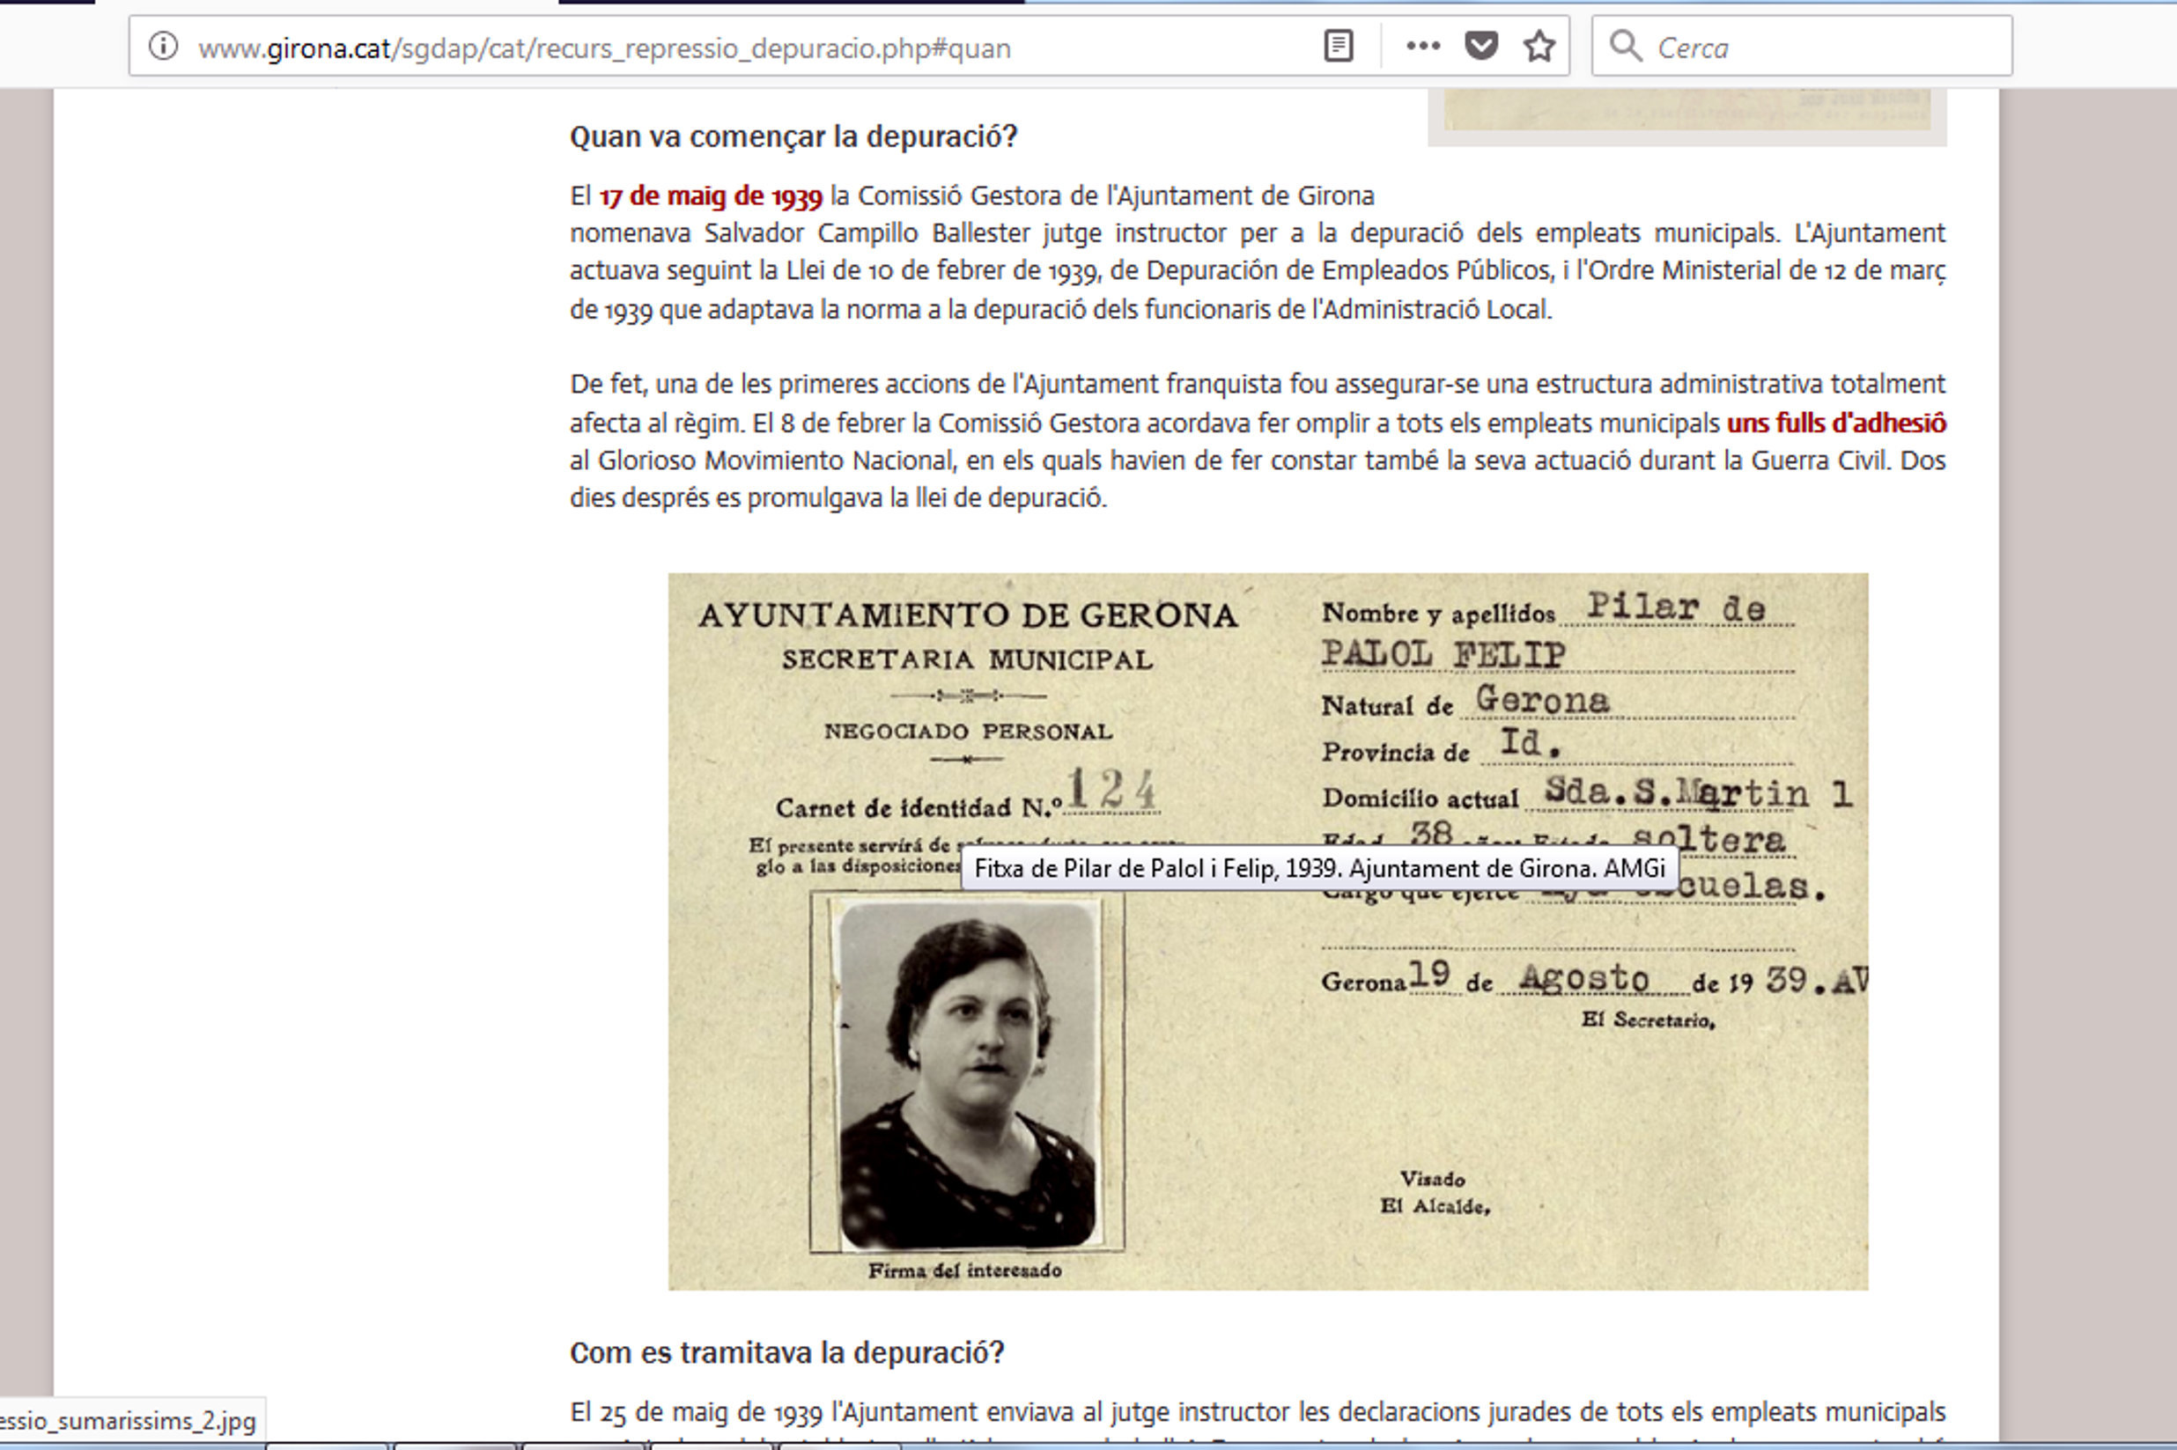Click 'Domicilio actual Sda. S. Martin 1' line

(x=1587, y=793)
